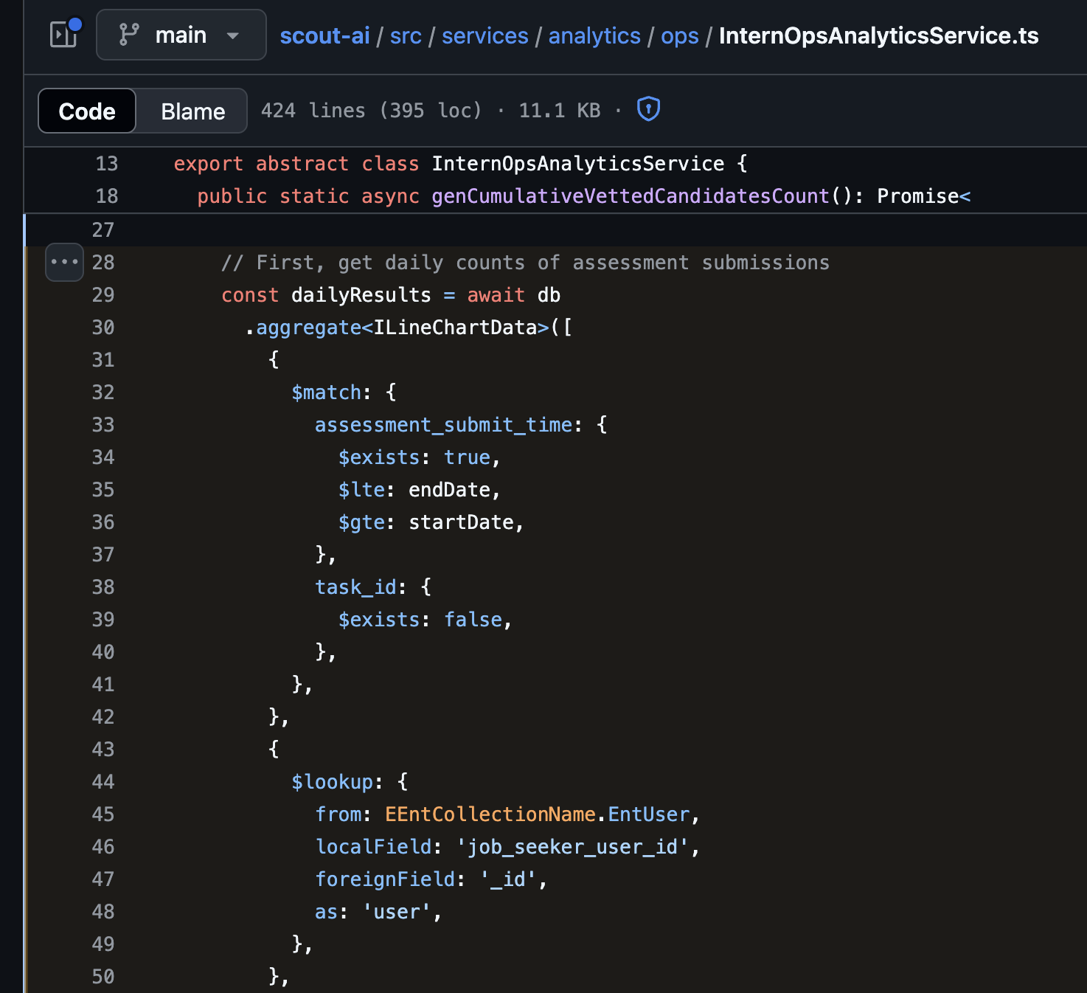Screen dimensions: 1087x993
Task: Click the dailyResults variable on line 29
Action: (361, 295)
